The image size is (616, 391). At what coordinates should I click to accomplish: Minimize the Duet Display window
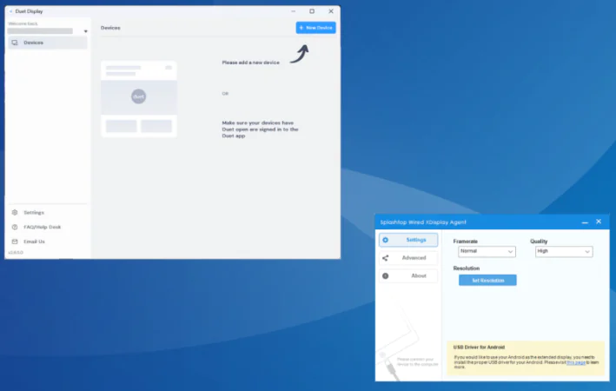[x=293, y=11]
